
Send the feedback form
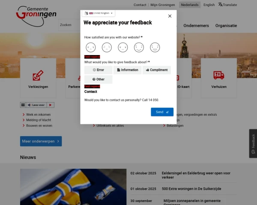click(162, 112)
